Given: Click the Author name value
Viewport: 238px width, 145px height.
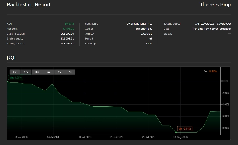Looking at the screenshot, I should (144, 29).
